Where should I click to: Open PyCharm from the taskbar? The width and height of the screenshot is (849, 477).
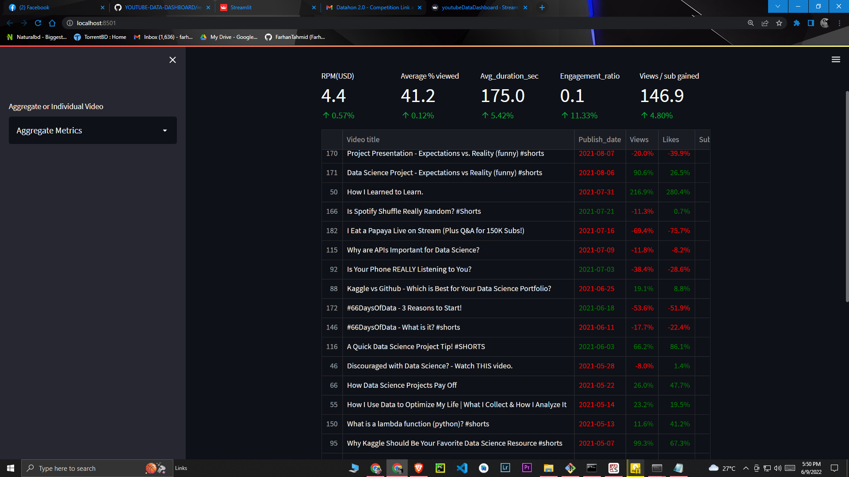tap(440, 468)
